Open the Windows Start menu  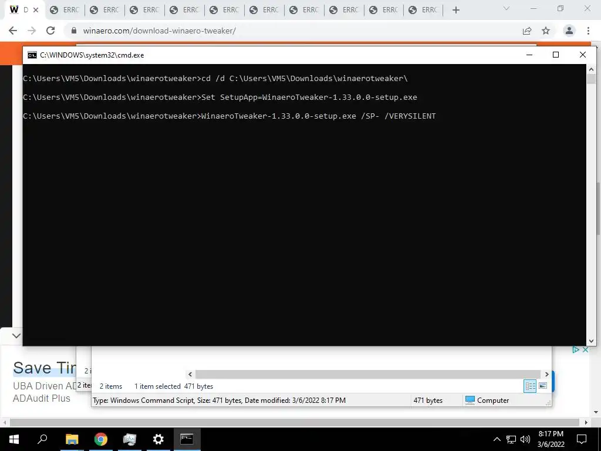point(13,439)
